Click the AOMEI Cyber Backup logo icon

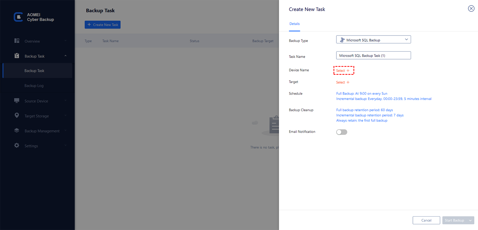(x=18, y=17)
